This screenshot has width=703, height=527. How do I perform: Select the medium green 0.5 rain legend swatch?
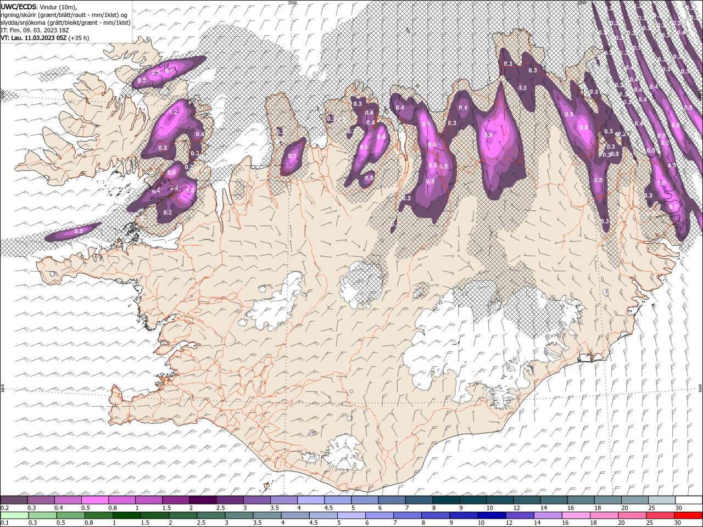pyautogui.click(x=70, y=515)
